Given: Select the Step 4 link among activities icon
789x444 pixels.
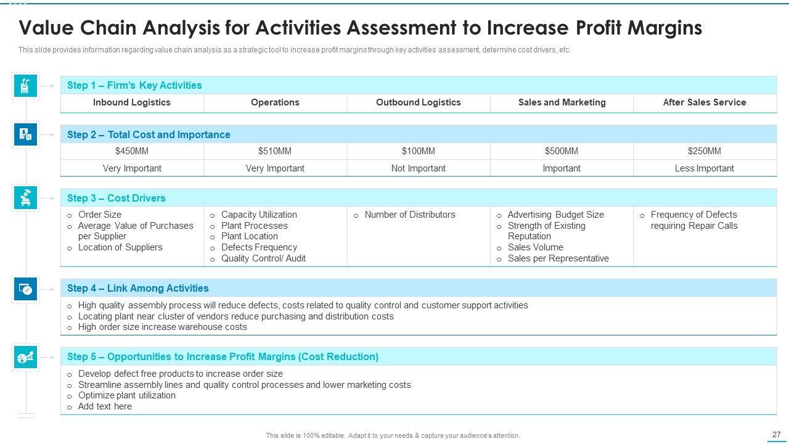Looking at the screenshot, I should [x=25, y=289].
